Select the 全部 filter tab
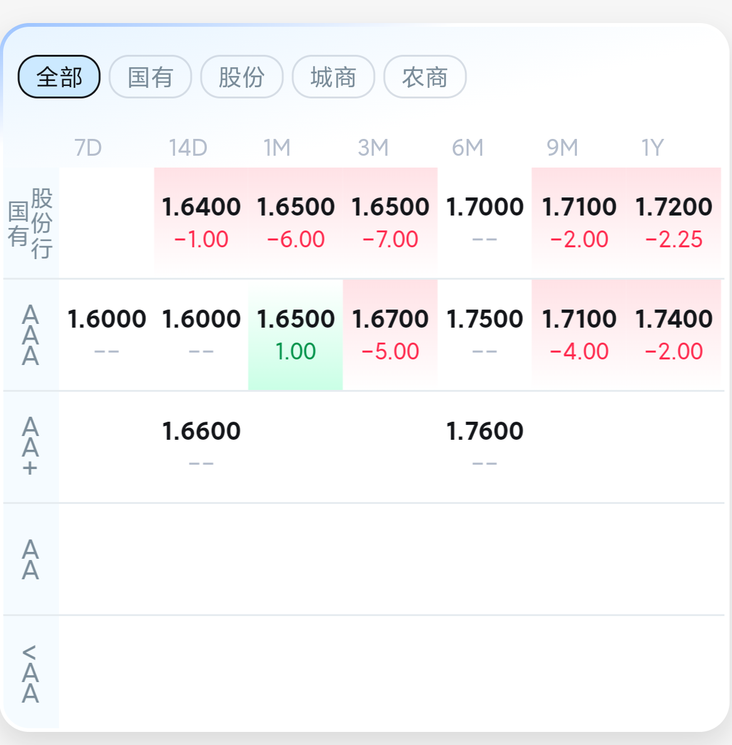Image resolution: width=732 pixels, height=745 pixels. pyautogui.click(x=59, y=77)
